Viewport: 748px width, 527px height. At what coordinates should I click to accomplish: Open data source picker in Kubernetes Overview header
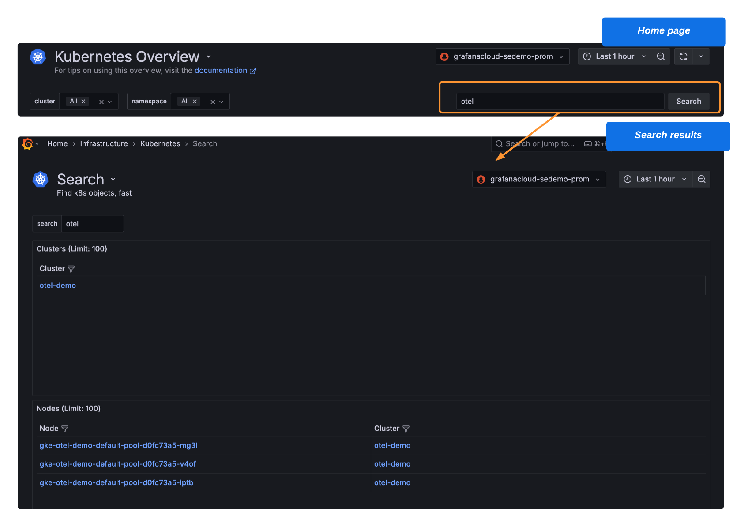[x=503, y=56]
